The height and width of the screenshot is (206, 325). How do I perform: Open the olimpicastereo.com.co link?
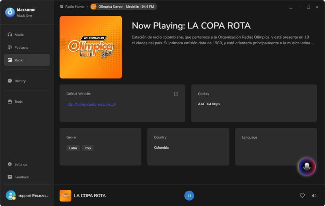coord(91,104)
